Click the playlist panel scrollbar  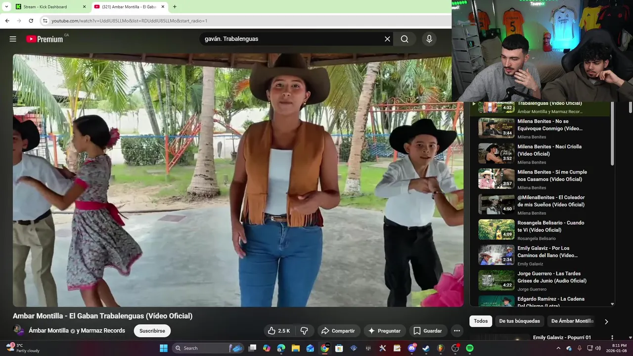pyautogui.click(x=613, y=133)
